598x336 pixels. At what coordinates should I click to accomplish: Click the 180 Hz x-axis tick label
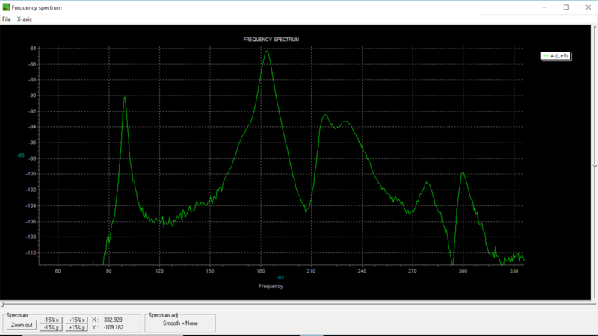[x=260, y=271]
